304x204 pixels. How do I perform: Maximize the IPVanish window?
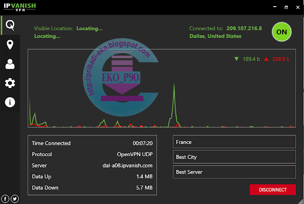[286, 7]
